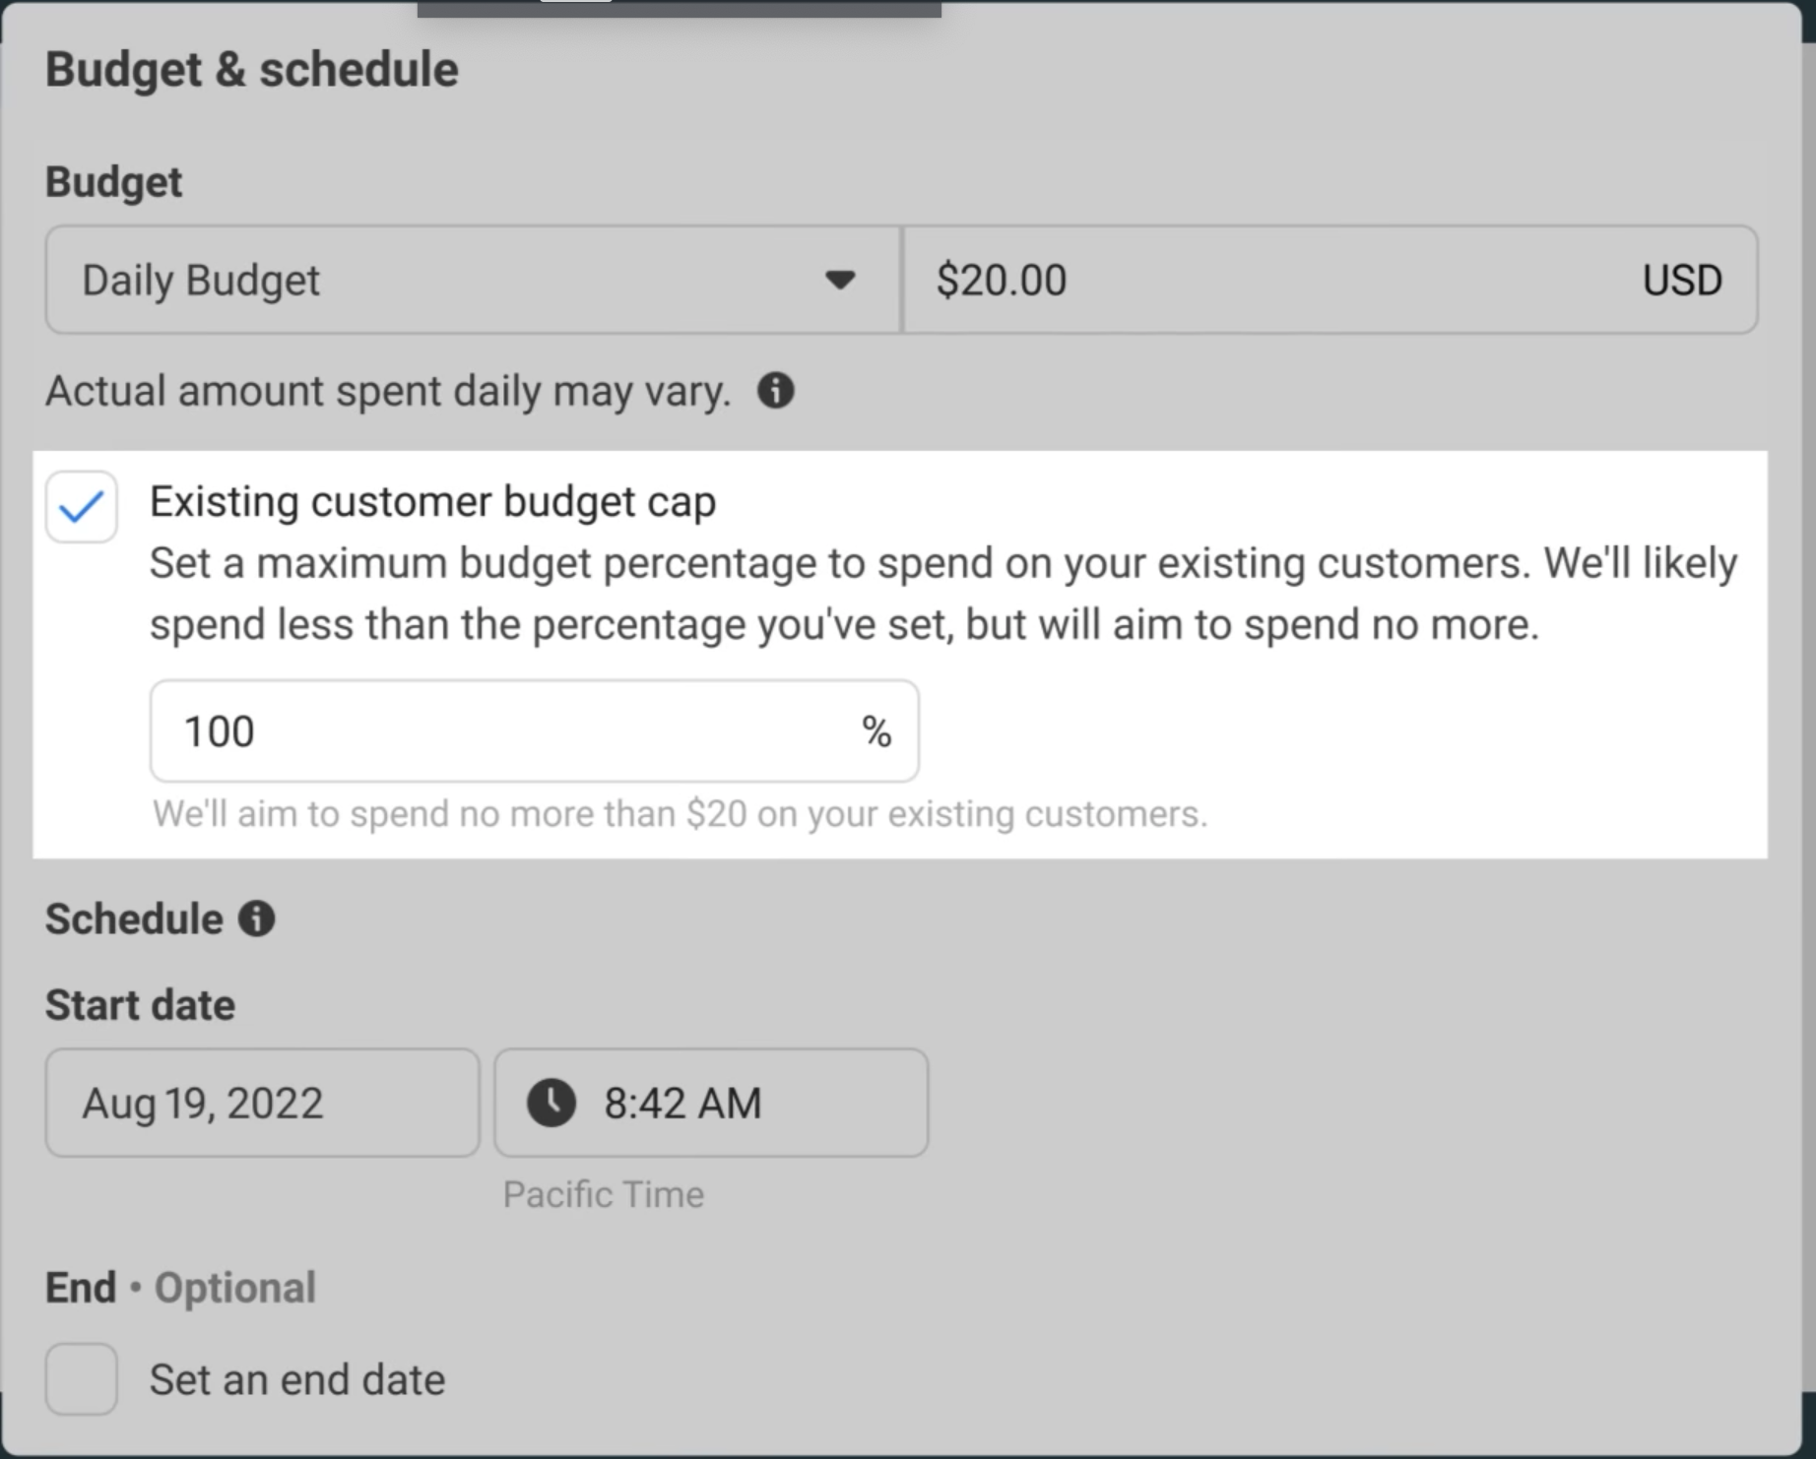Enable the Set an end date checkbox
The width and height of the screenshot is (1816, 1459).
tap(82, 1379)
